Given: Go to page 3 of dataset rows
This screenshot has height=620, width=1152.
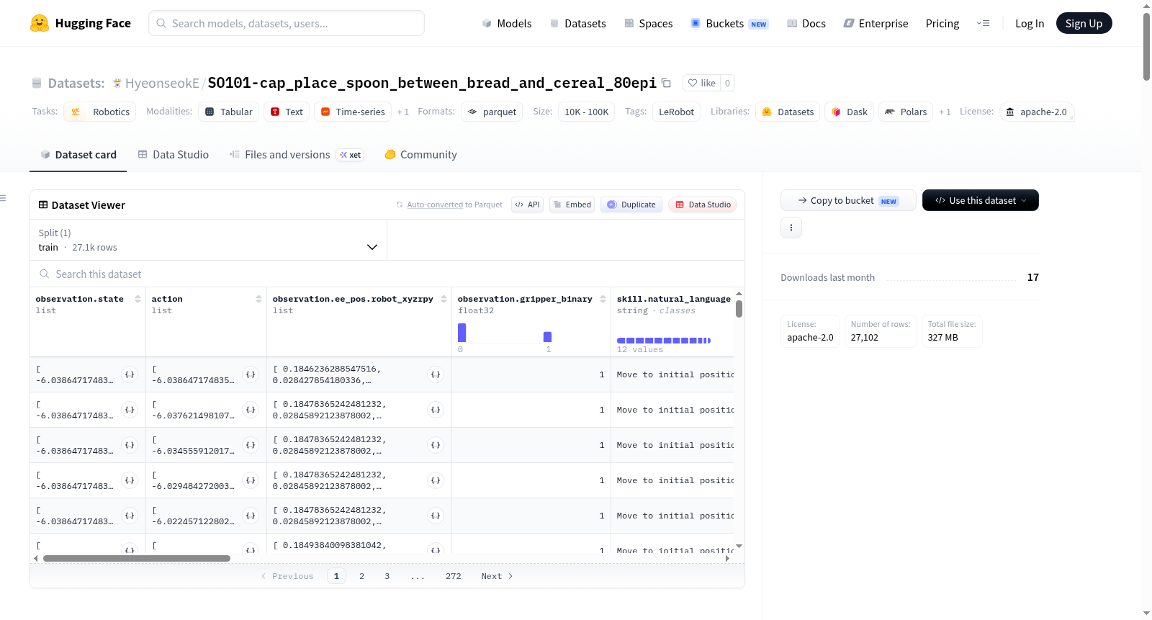Looking at the screenshot, I should click(x=387, y=576).
